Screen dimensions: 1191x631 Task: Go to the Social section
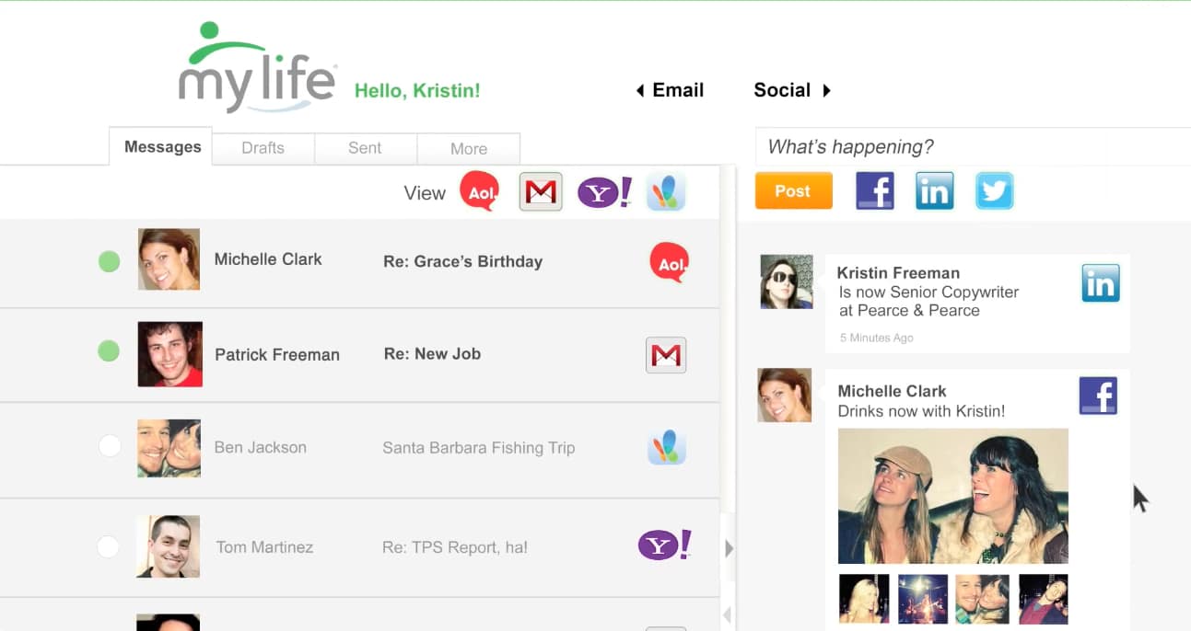pos(782,90)
